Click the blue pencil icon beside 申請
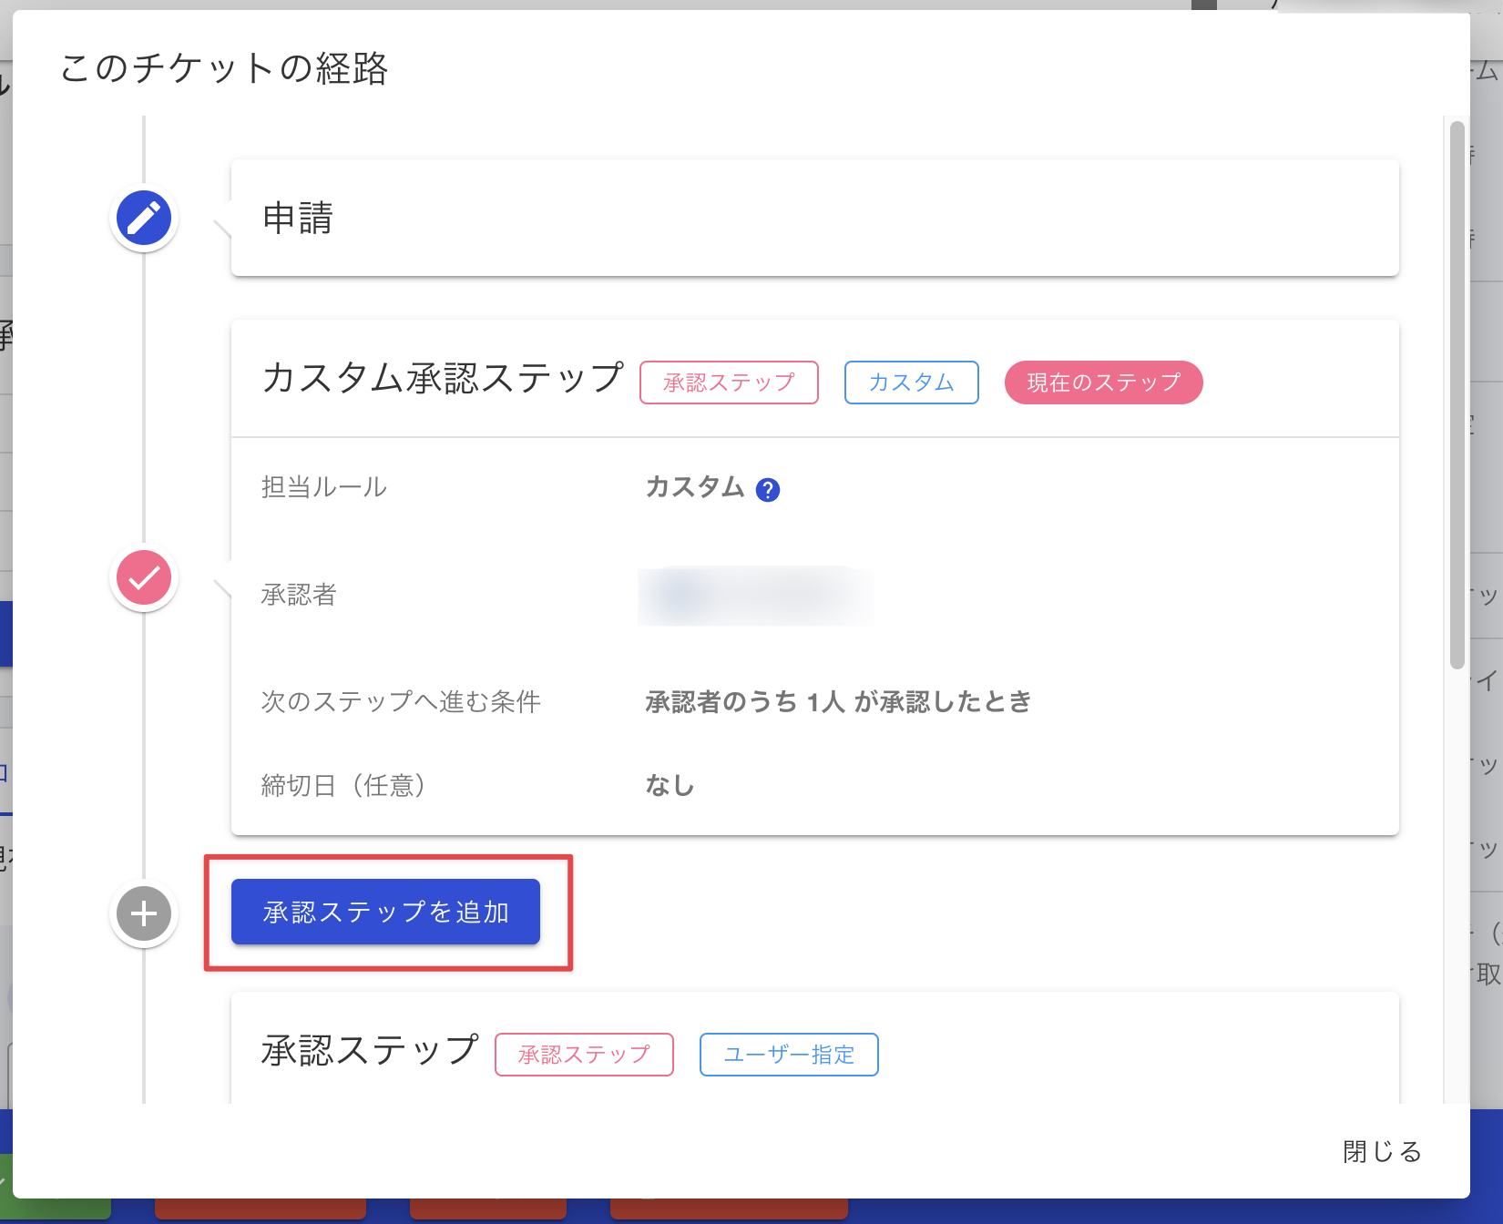1503x1224 pixels. pyautogui.click(x=144, y=219)
